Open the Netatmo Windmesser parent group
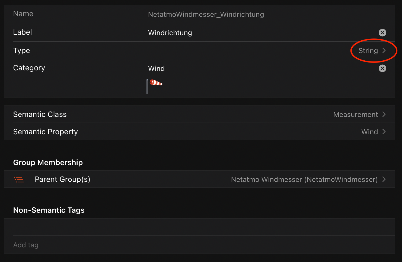The image size is (402, 262). (304, 179)
